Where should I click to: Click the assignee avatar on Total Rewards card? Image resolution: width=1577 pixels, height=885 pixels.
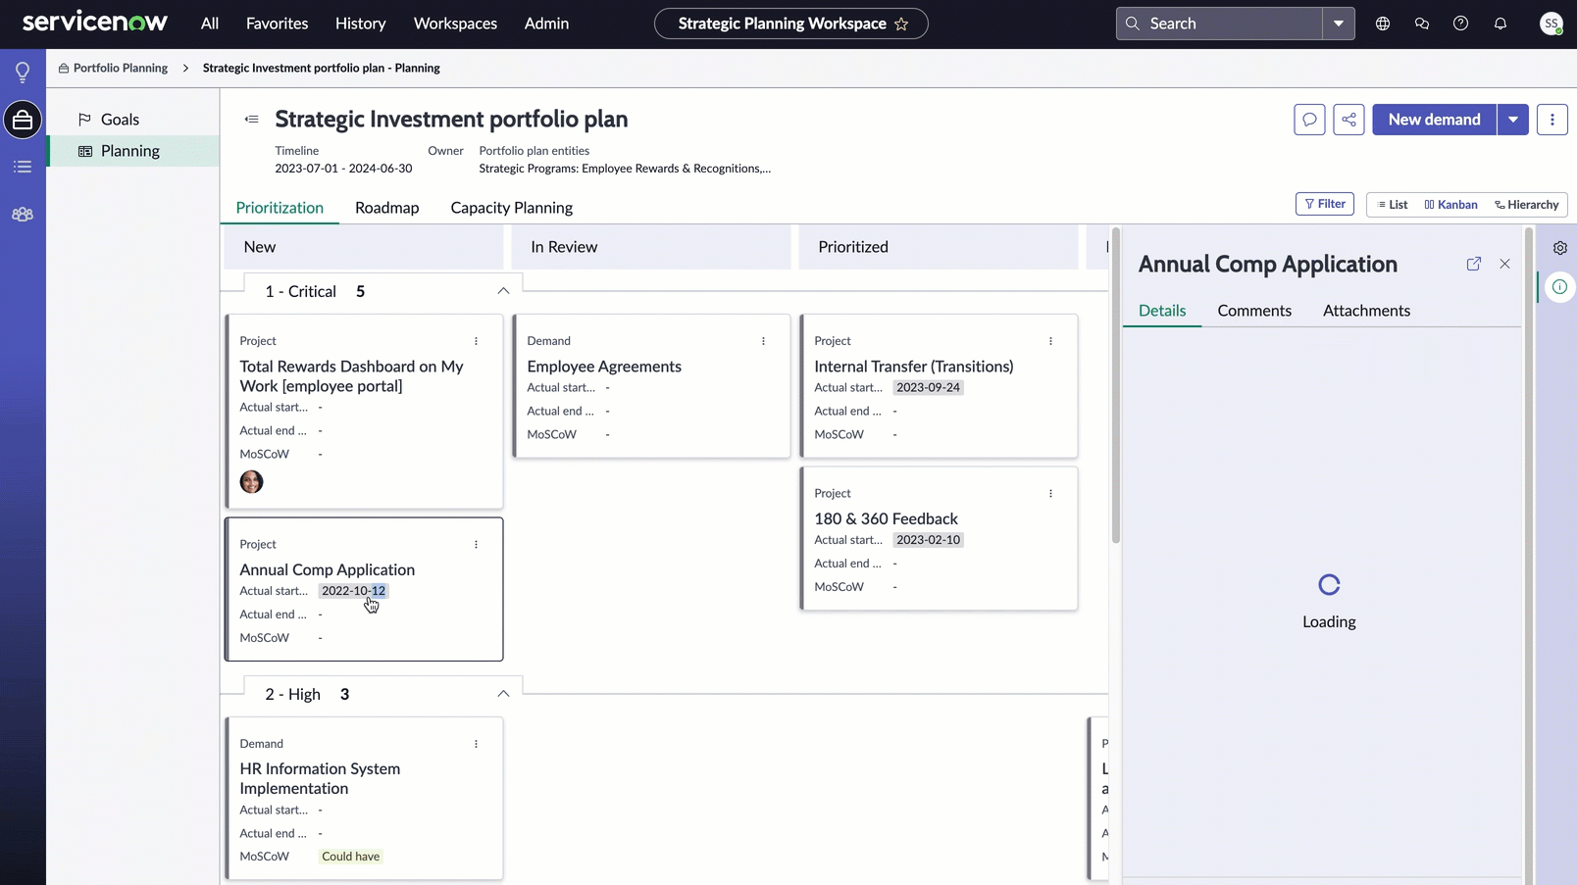click(251, 482)
